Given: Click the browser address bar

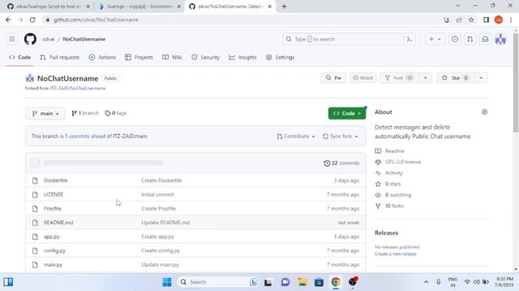Looking at the screenshot, I should point(243,19).
